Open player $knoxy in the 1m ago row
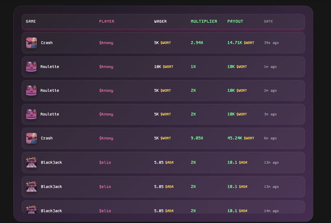331x223 pixels. pos(106,67)
